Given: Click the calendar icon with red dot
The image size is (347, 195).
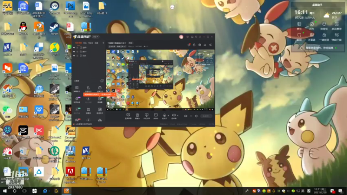Looking at the screenshot, I should tap(189, 45).
